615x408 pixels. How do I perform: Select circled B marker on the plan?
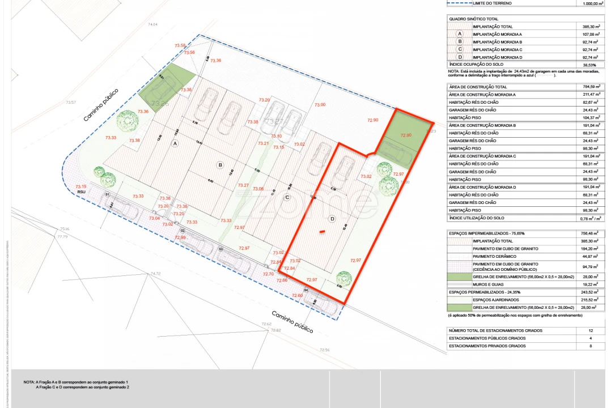[x=220, y=165]
